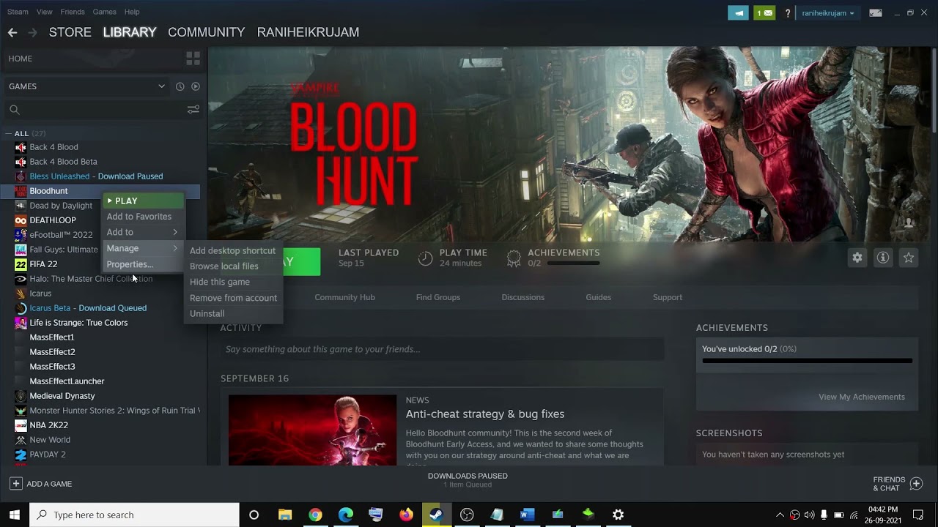
Task: Click the ready-to-play filter icon
Action: 195,86
